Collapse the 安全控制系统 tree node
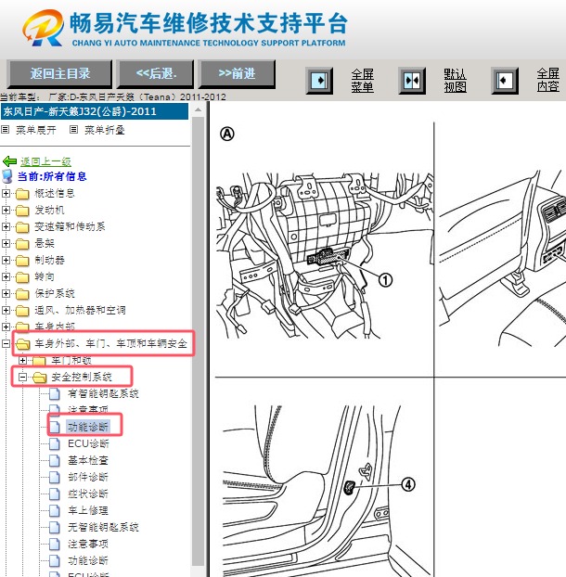The image size is (566, 577). click(23, 378)
